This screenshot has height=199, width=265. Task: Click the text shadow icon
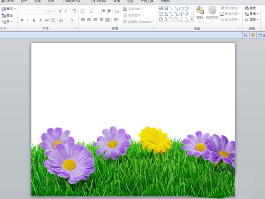tap(41, 20)
